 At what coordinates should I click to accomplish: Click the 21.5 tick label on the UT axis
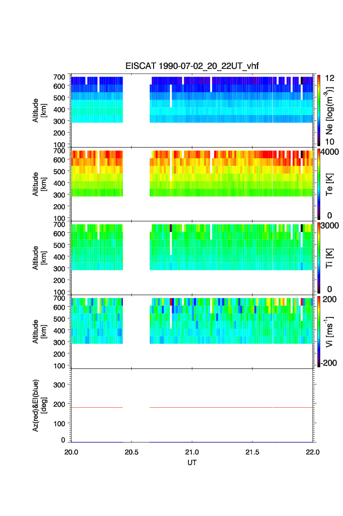point(252,452)
